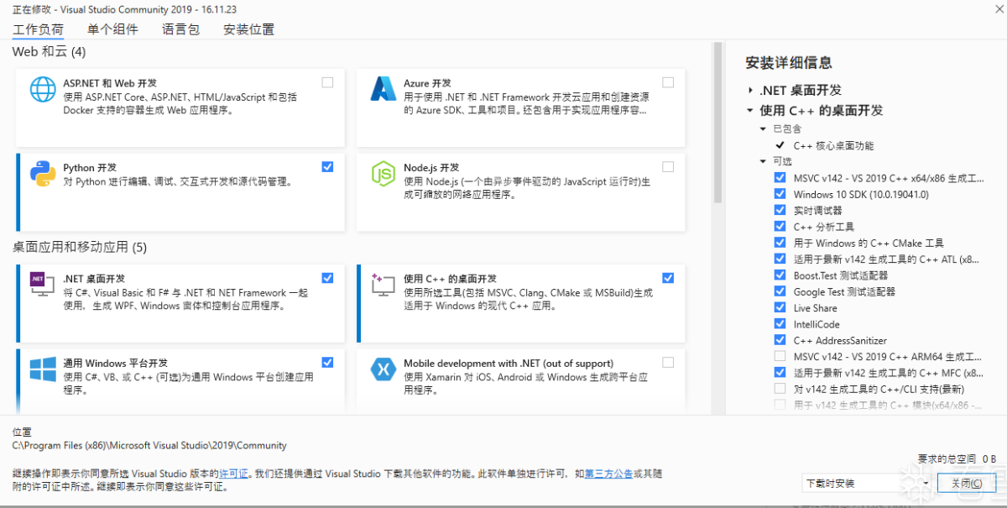Collapse 使用 C++ 的桌面开发 details node
Viewport: 1007px width, 508px height.
pyautogui.click(x=749, y=110)
